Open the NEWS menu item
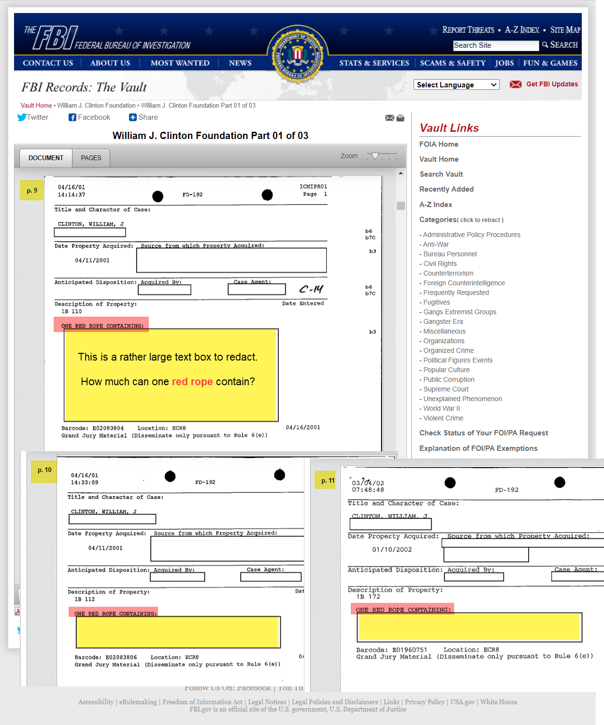This screenshot has height=725, width=604. 240,63
